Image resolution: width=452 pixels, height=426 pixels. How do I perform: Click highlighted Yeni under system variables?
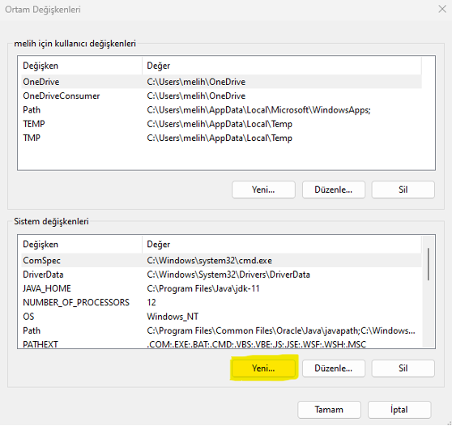click(263, 368)
